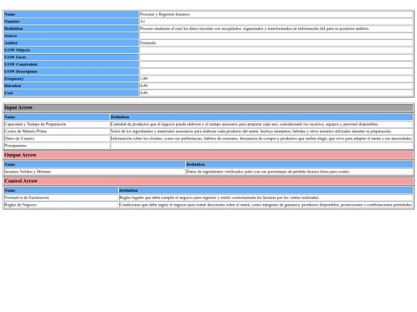417x312 pixels.
Task: Click the 'Input Arrow' section header
Action: (208, 108)
